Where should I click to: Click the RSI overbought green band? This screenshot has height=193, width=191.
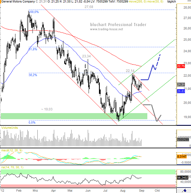(88, 172)
